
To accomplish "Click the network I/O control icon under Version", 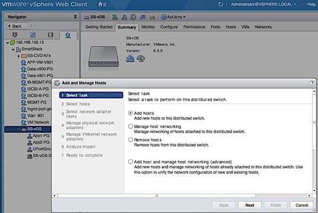I will pos(141,59).
